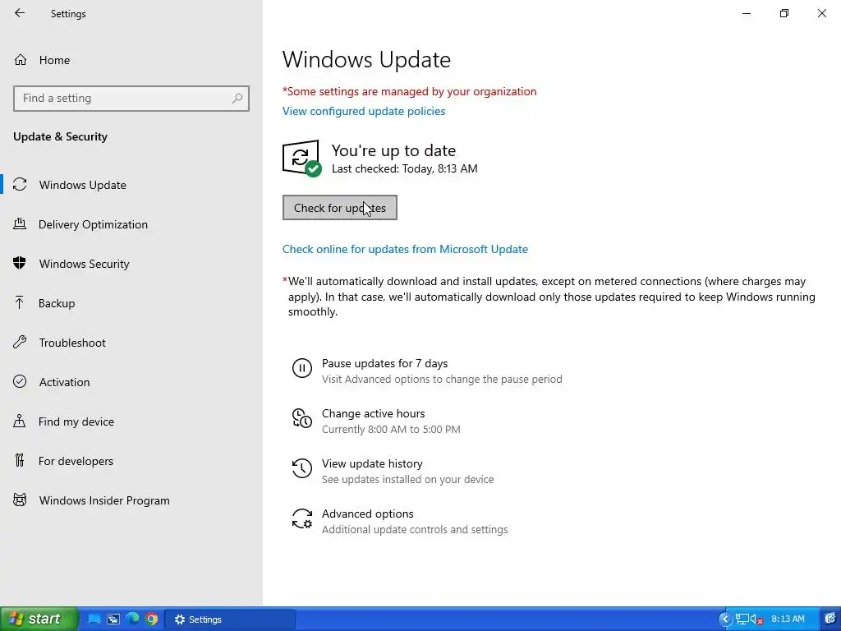This screenshot has height=631, width=841.
Task: Open View update history
Action: tap(372, 463)
